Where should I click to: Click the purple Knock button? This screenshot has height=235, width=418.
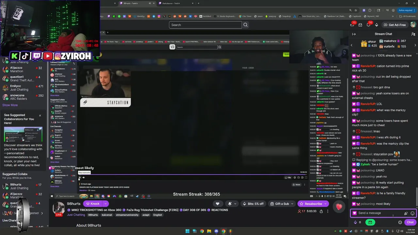coord(93,204)
